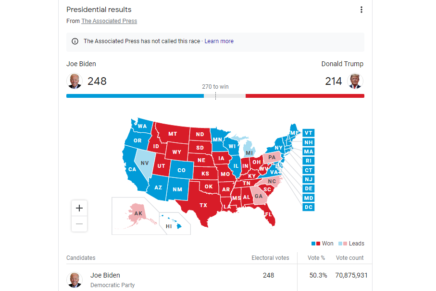Screen dimensions: 436x291
Task: Select Nevada on the map
Action: point(145,163)
